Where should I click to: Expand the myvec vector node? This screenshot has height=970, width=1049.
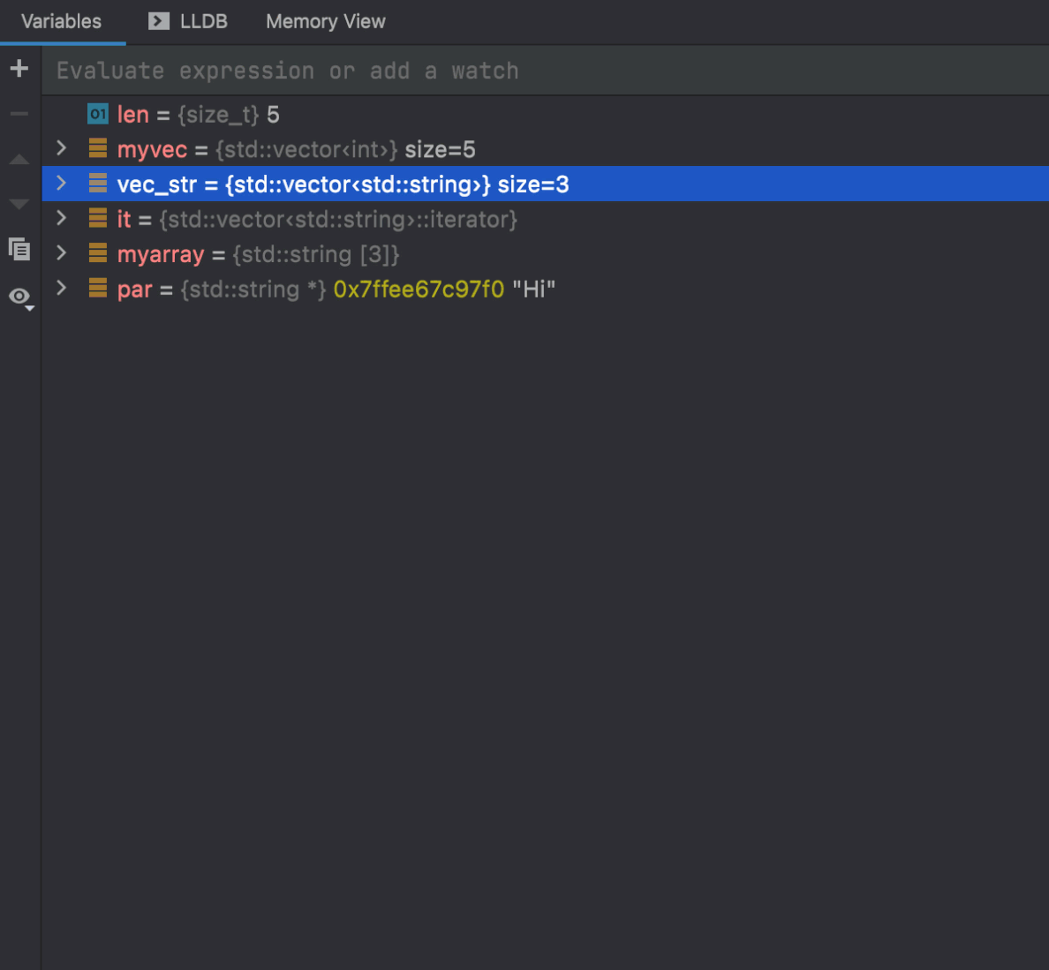pos(60,149)
